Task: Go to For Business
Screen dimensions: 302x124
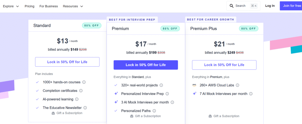Action: coord(49,6)
